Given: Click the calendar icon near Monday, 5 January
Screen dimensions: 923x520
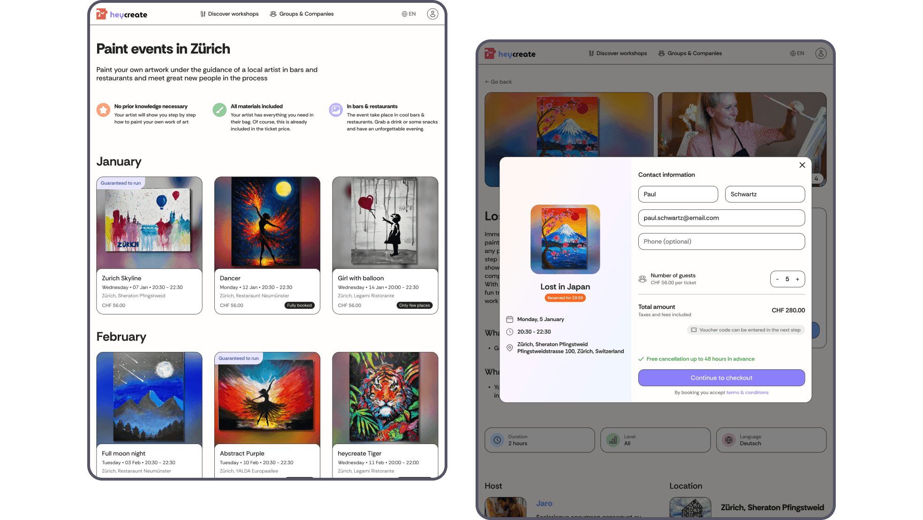Looking at the screenshot, I should click(510, 319).
